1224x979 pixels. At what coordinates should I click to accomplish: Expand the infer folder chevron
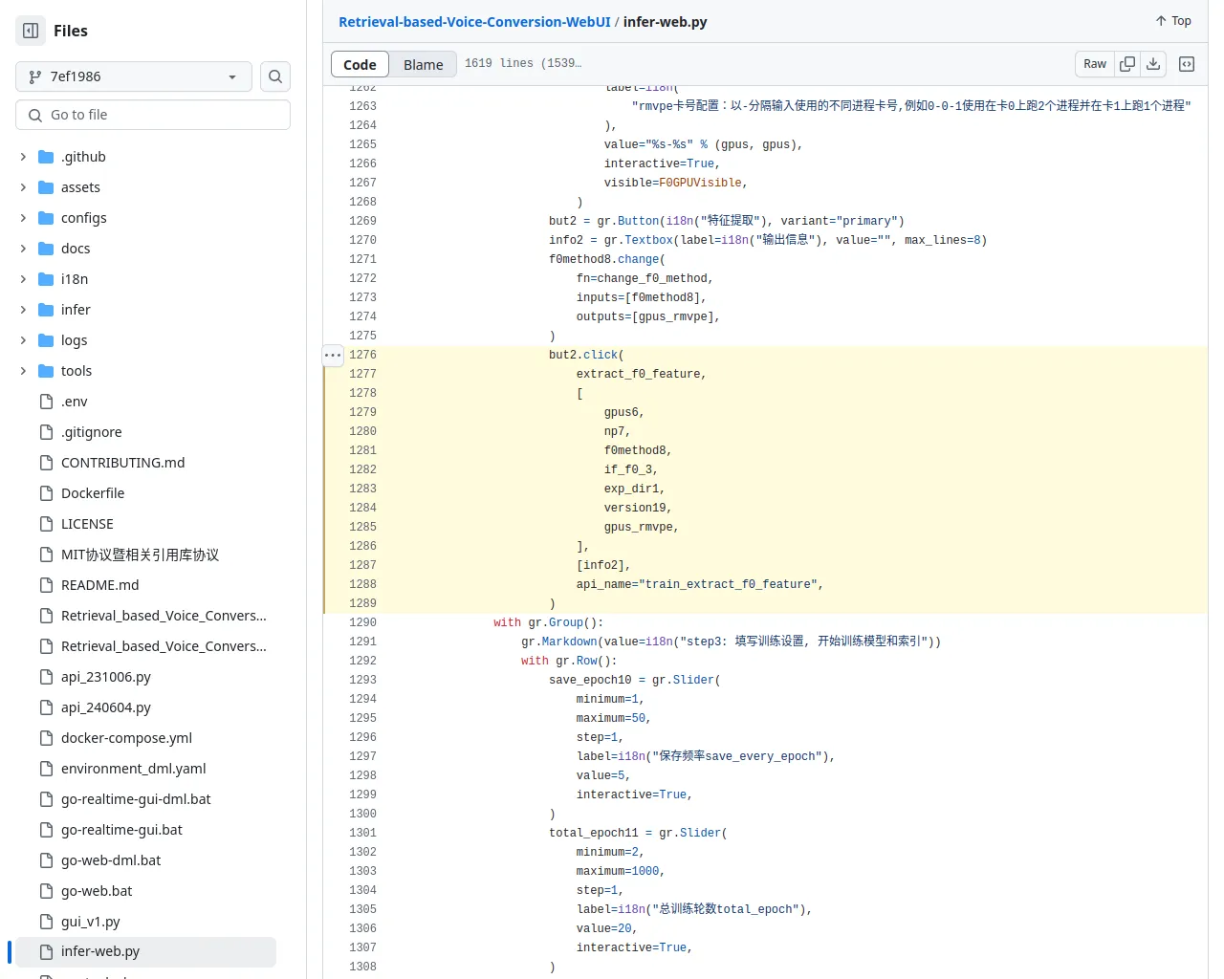23,310
